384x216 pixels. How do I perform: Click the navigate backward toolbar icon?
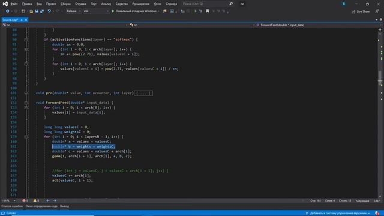tap(8, 11)
